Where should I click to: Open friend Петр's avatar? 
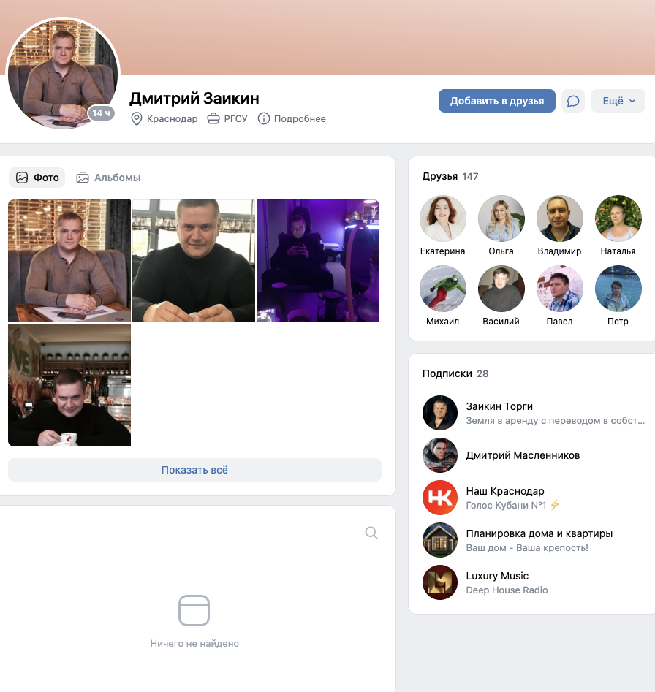click(618, 289)
